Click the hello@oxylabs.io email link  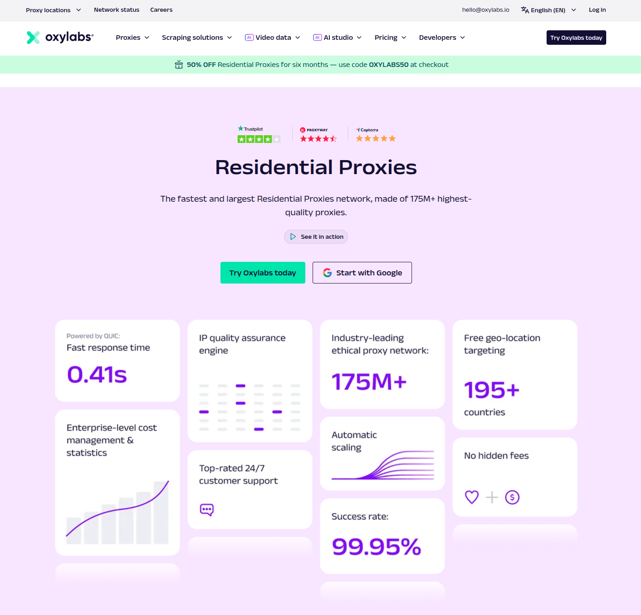coord(486,10)
